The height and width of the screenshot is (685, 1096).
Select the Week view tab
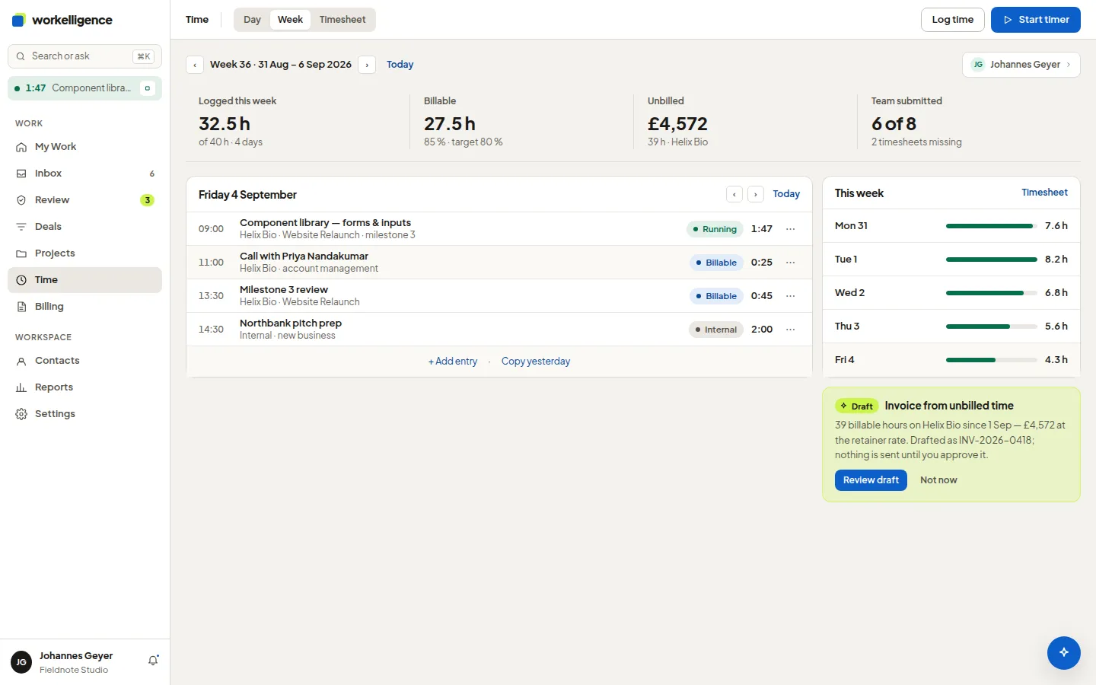pos(290,20)
